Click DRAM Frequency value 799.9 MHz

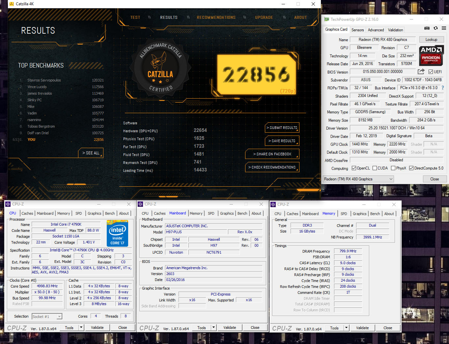tap(348, 251)
